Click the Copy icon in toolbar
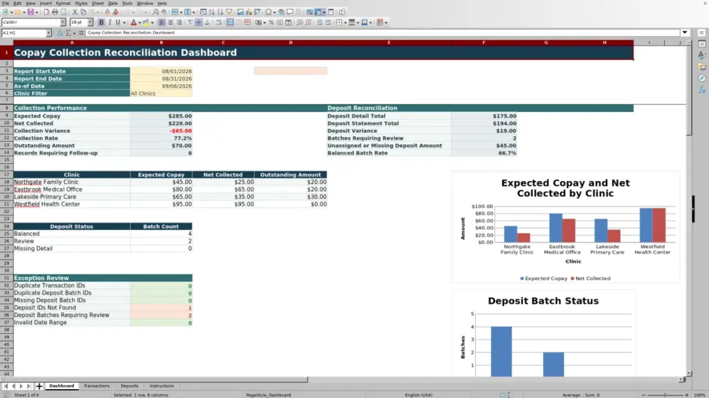This screenshot has width=709, height=398. 83,12
